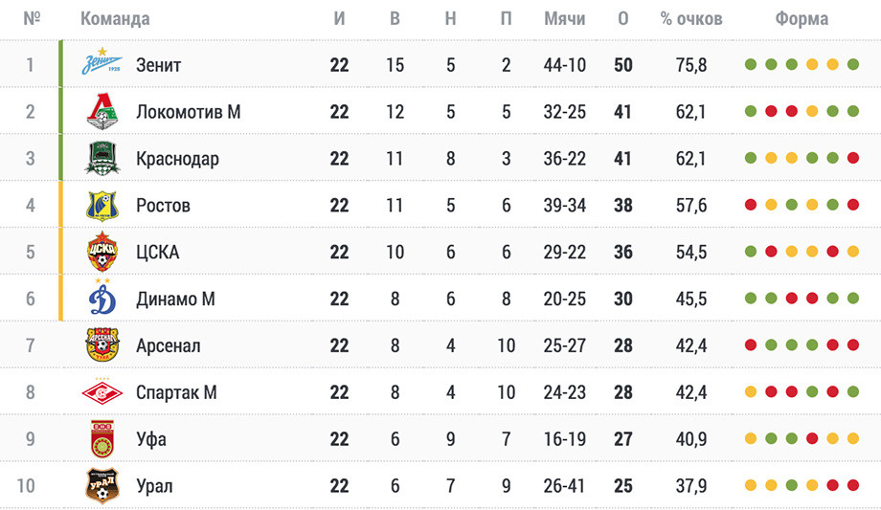Click Rostov's first red form dot
This screenshot has height=510, width=881.
751,205
